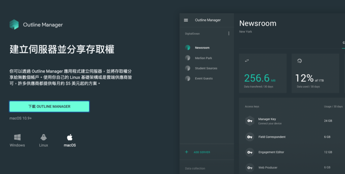Click the Event Guests server icon

click(x=188, y=78)
